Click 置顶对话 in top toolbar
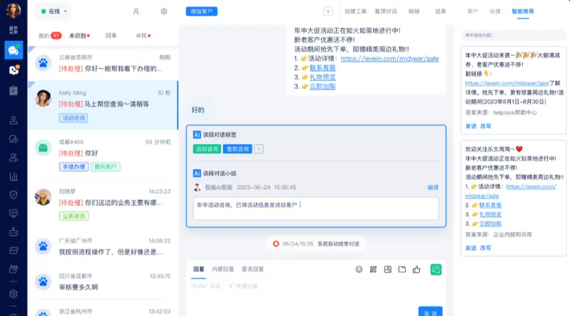The width and height of the screenshot is (570, 316). point(386,12)
